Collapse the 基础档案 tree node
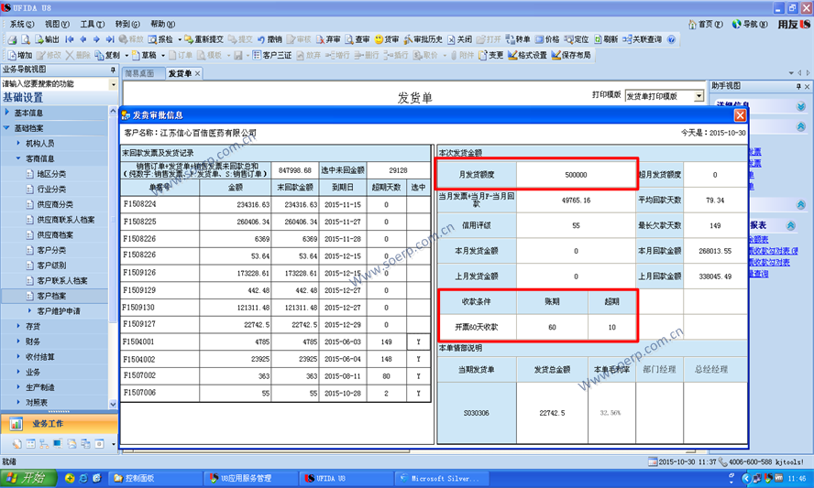Screen dimensions: 814x488 [x=6, y=127]
